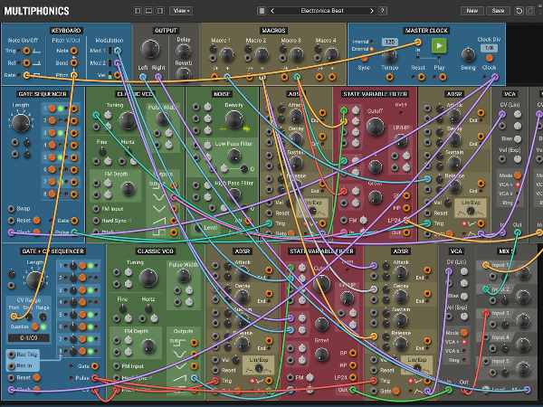Toggle Gate Sequencer step 6 button
This screenshot has height=407, width=543.
tap(52, 169)
